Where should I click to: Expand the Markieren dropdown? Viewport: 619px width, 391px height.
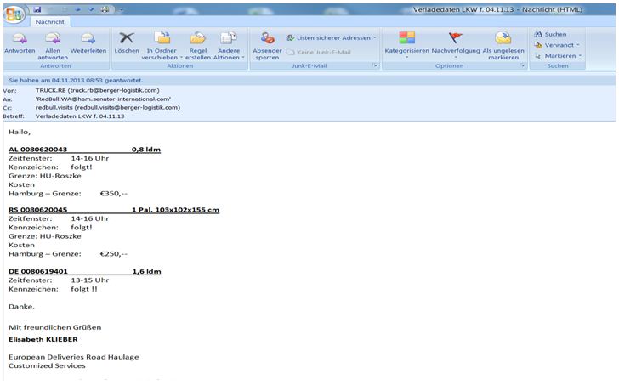[x=558, y=56]
